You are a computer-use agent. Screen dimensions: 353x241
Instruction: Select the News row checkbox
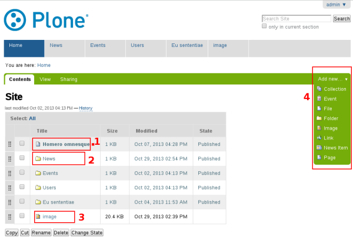[22, 158]
